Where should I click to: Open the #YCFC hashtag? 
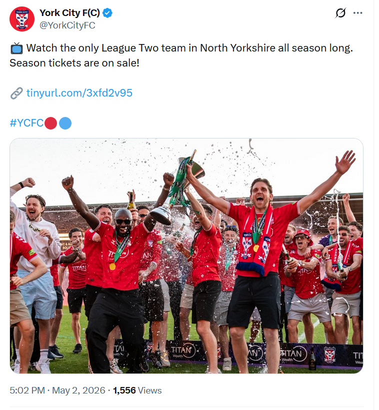click(x=26, y=123)
